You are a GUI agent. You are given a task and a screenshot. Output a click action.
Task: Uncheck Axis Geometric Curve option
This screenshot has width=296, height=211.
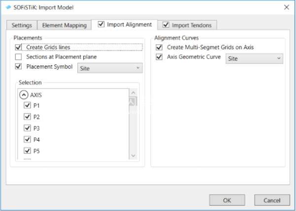pyautogui.click(x=159, y=57)
